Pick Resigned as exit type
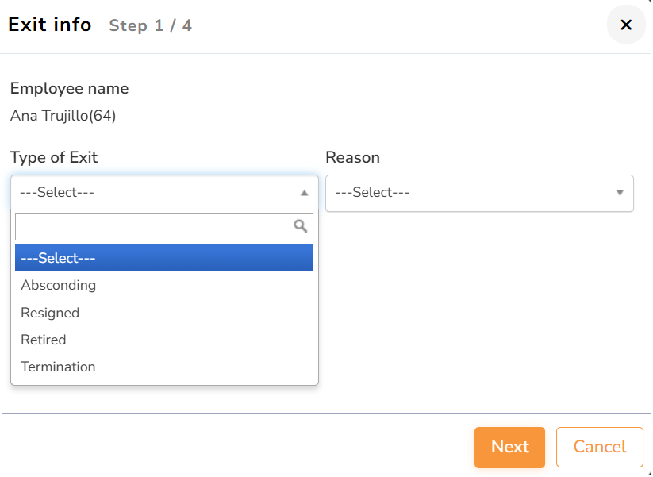This screenshot has height=477, width=653. point(50,313)
